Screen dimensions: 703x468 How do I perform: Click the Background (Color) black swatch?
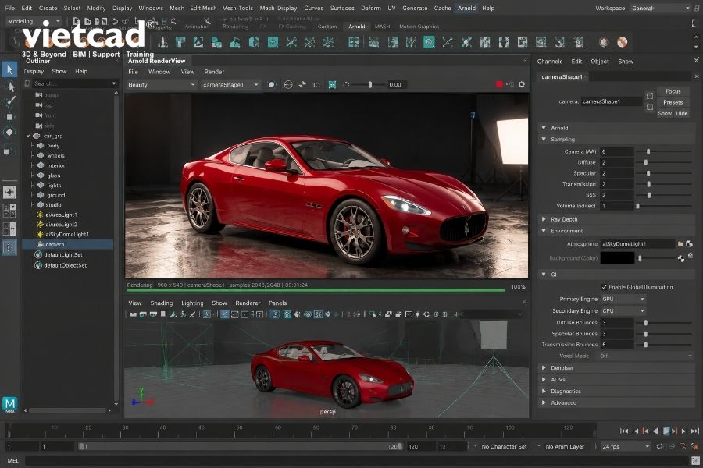pyautogui.click(x=617, y=258)
